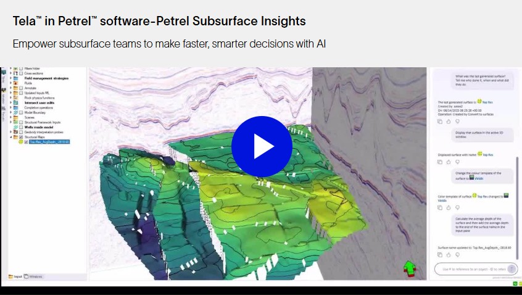Select the Top Res_AvgDepth_-2818.60 tree item

pos(49,142)
